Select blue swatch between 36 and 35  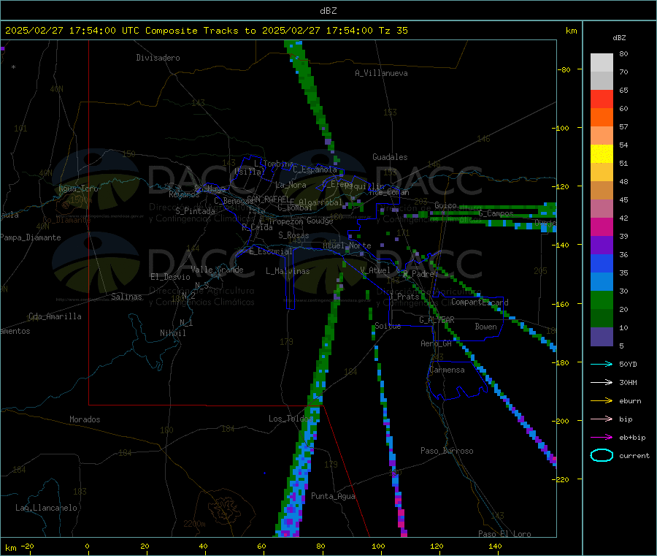(602, 263)
